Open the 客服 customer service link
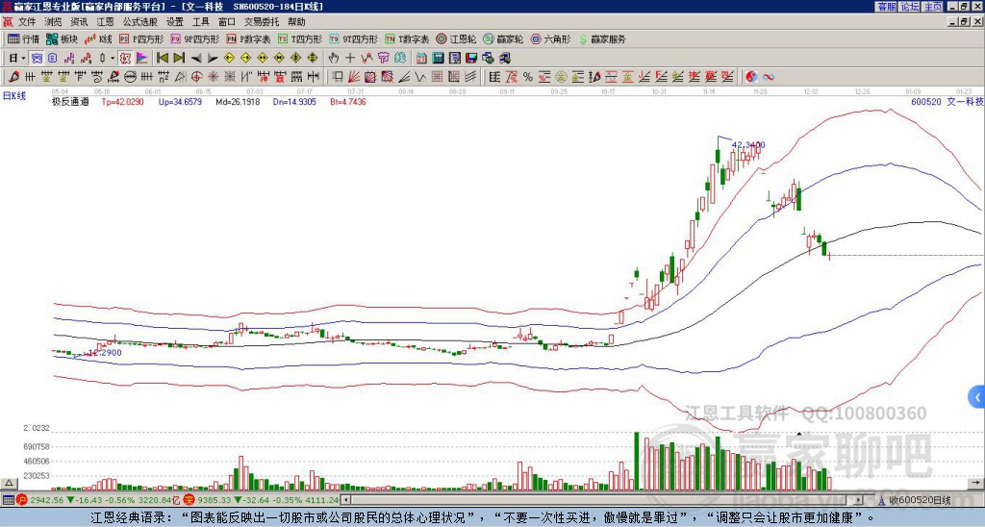 click(x=886, y=7)
